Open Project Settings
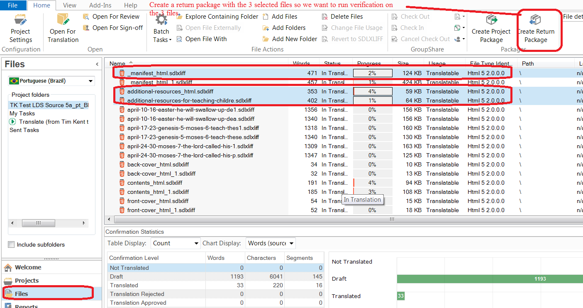The height and width of the screenshot is (308, 583). click(20, 29)
